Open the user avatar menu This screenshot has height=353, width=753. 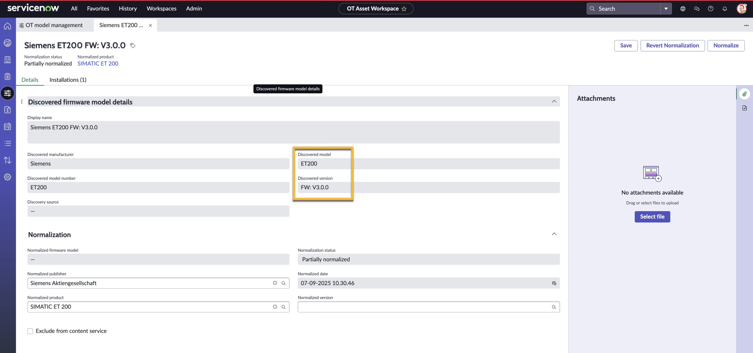tap(742, 9)
